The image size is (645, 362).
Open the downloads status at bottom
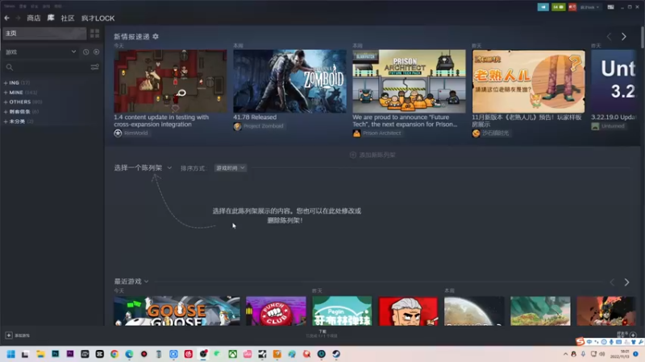(x=322, y=334)
